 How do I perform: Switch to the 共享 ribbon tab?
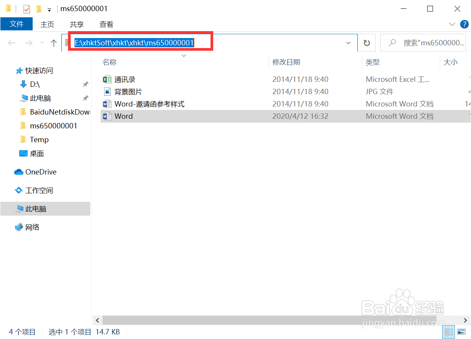point(77,24)
